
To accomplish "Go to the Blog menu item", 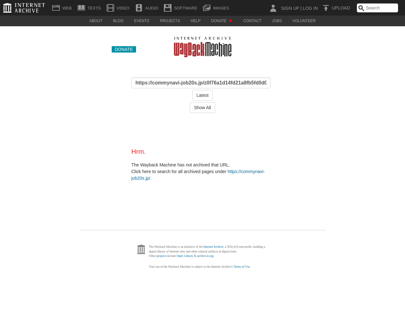I will [x=118, y=21].
